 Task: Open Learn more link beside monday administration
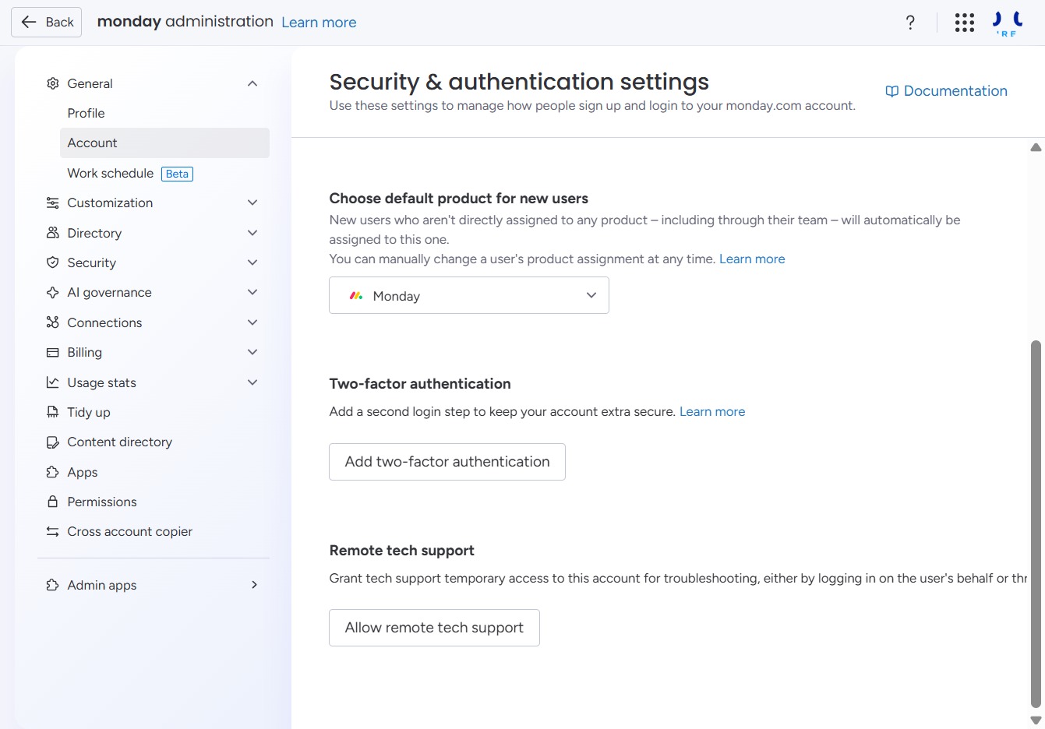coord(319,23)
